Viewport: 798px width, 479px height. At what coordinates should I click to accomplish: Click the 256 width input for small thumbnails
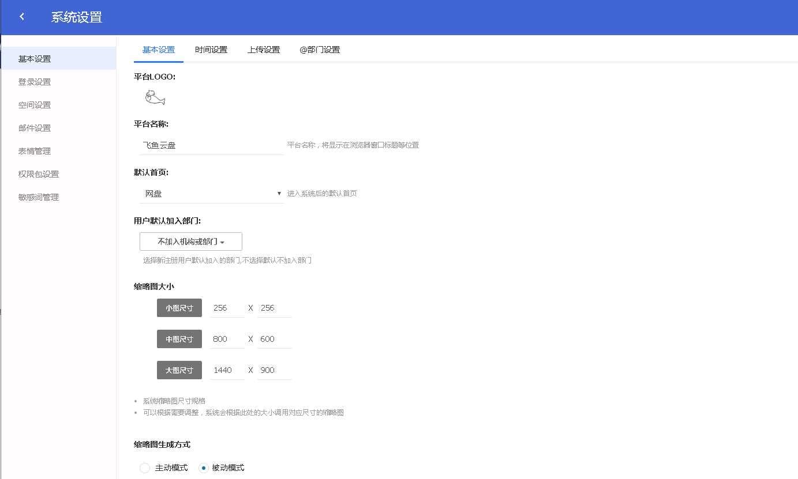[226, 307]
